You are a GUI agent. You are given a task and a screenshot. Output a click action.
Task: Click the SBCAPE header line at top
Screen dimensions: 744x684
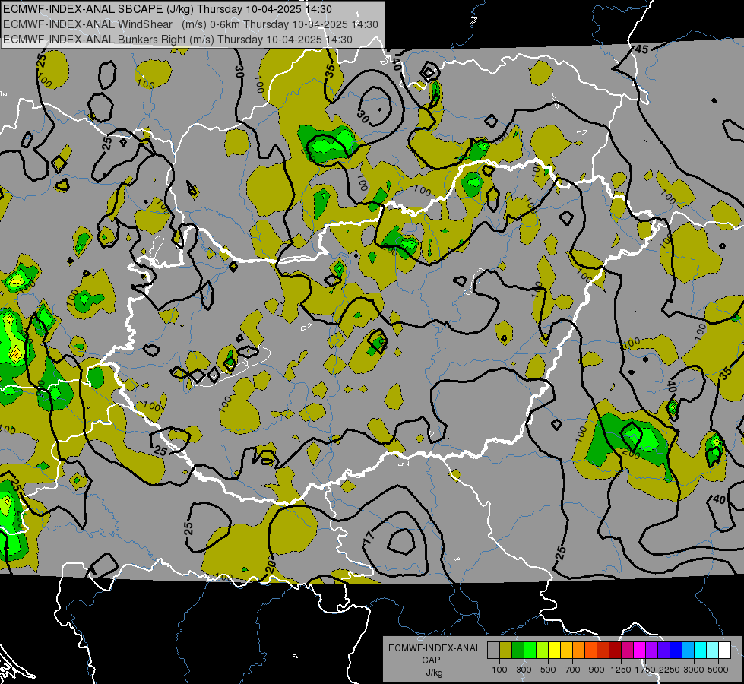click(167, 9)
